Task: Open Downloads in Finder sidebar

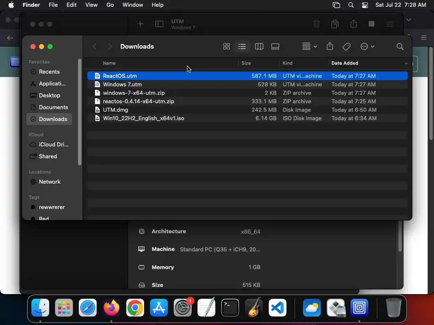Action: [x=49, y=119]
